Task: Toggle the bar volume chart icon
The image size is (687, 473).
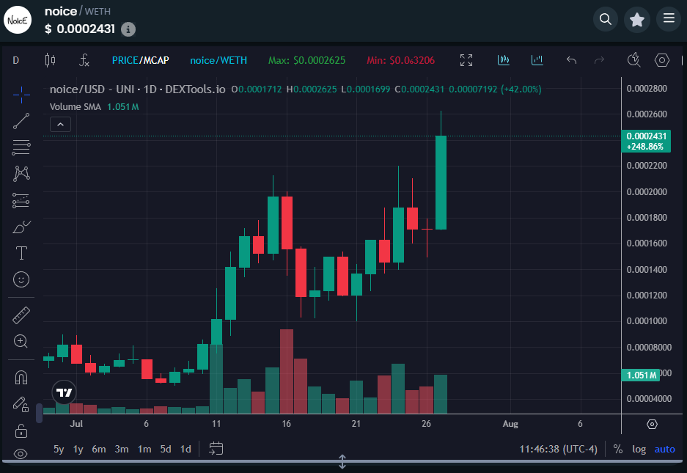Action: tap(537, 60)
